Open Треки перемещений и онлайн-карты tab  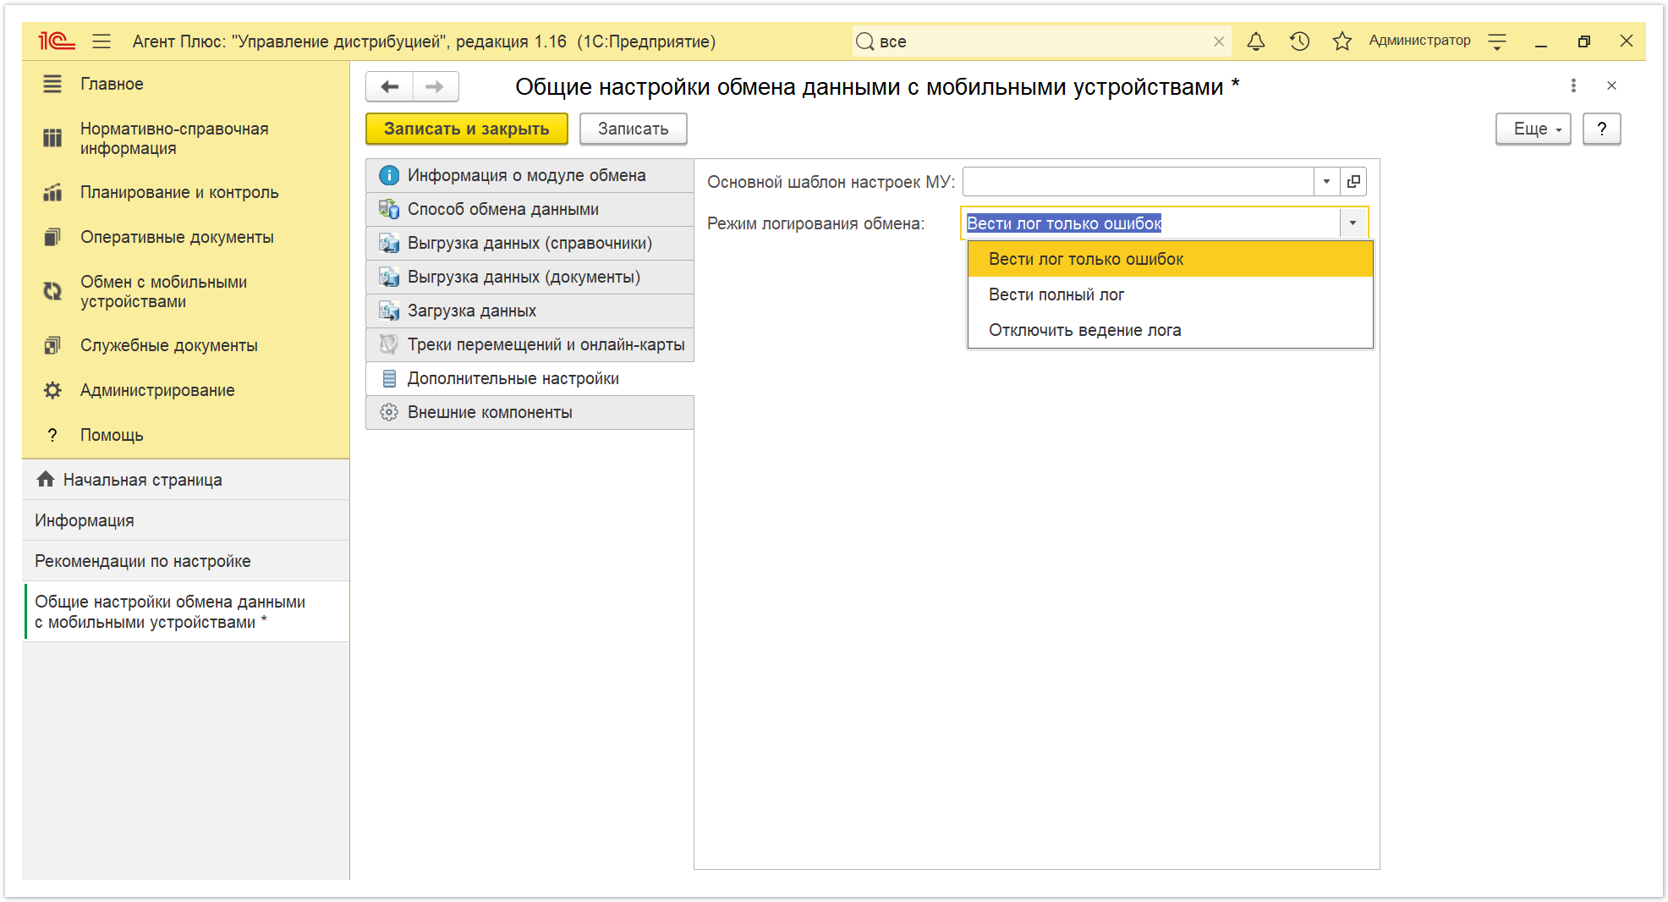click(529, 344)
